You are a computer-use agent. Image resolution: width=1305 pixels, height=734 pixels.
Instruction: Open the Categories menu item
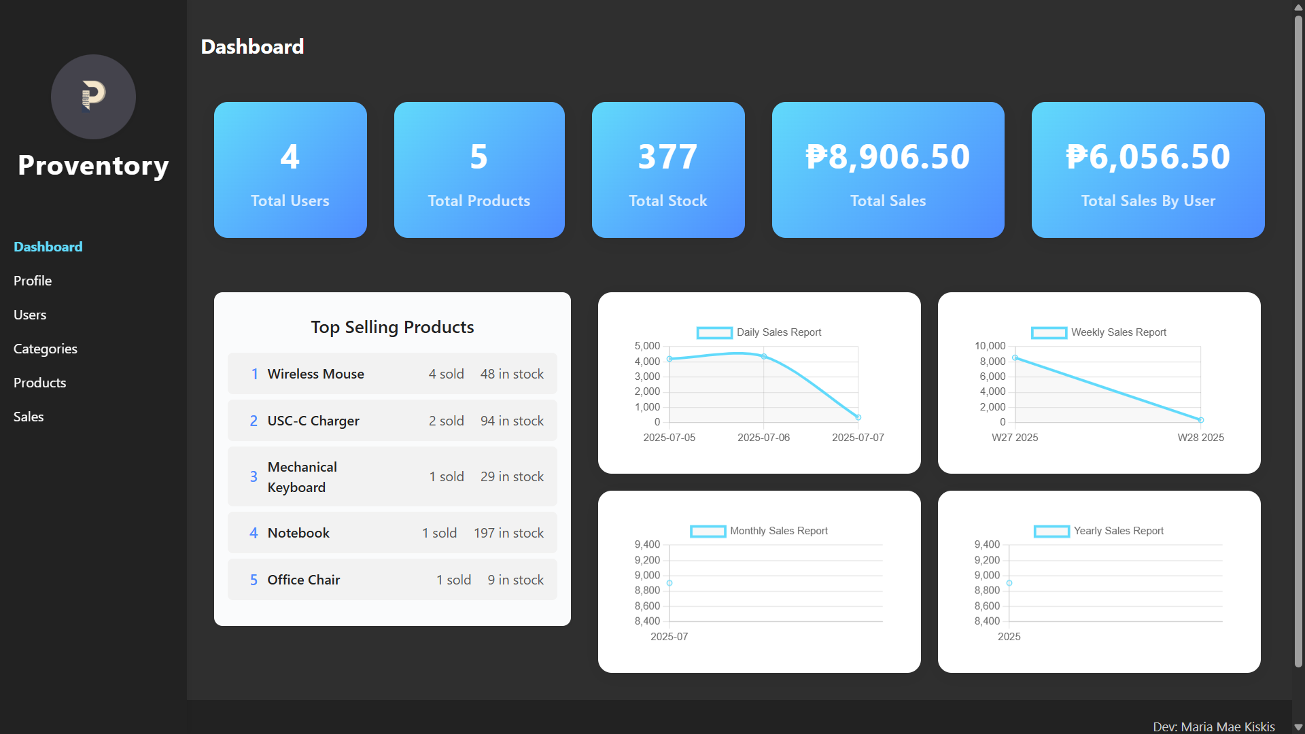(x=46, y=349)
